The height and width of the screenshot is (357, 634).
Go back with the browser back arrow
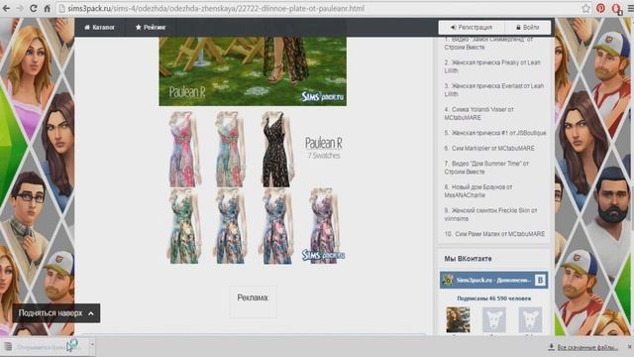click(x=7, y=8)
